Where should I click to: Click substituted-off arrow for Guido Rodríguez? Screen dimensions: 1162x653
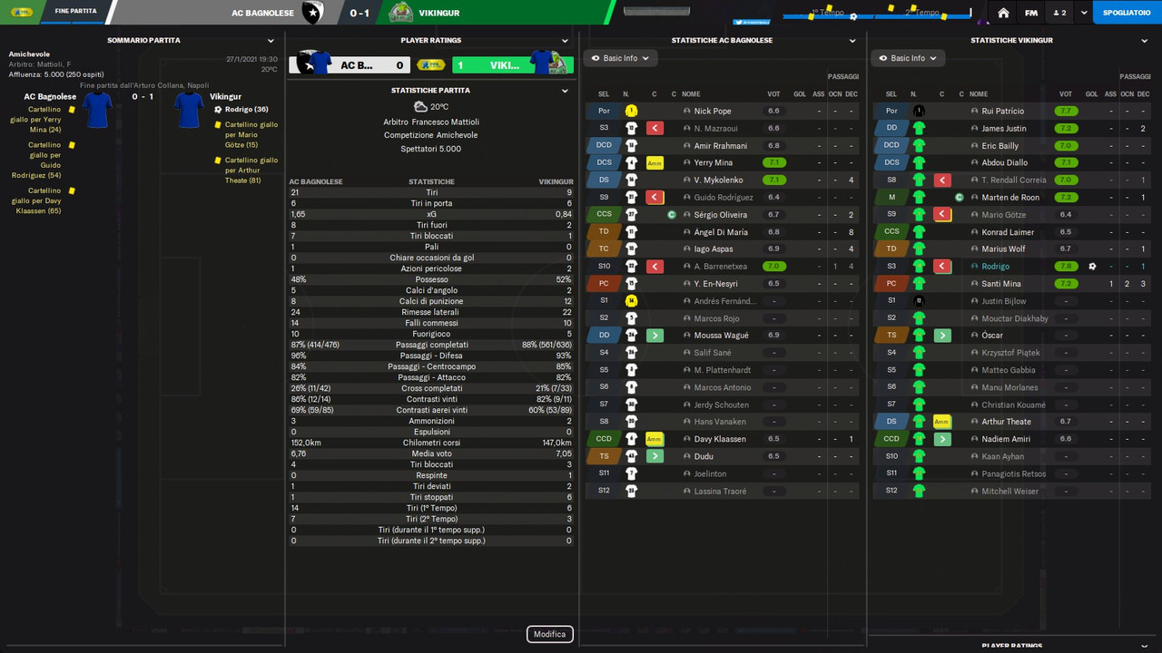[655, 197]
